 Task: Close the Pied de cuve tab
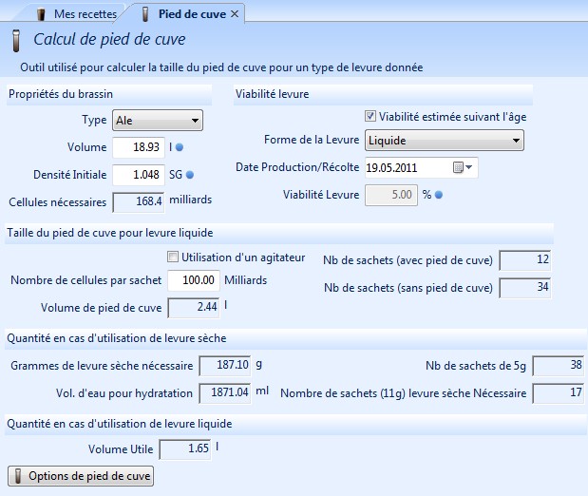[x=235, y=14]
